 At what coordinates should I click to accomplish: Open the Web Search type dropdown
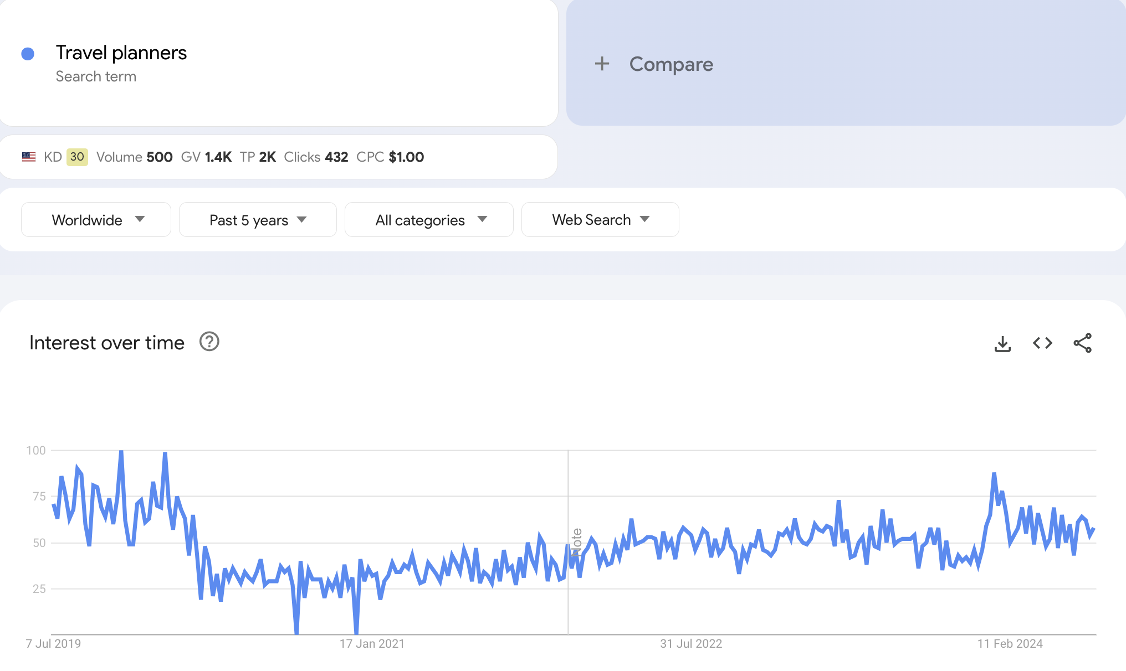click(x=600, y=220)
